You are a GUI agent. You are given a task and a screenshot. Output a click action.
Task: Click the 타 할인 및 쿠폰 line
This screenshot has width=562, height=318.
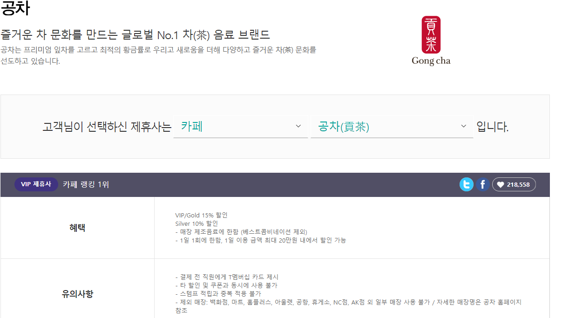226,285
